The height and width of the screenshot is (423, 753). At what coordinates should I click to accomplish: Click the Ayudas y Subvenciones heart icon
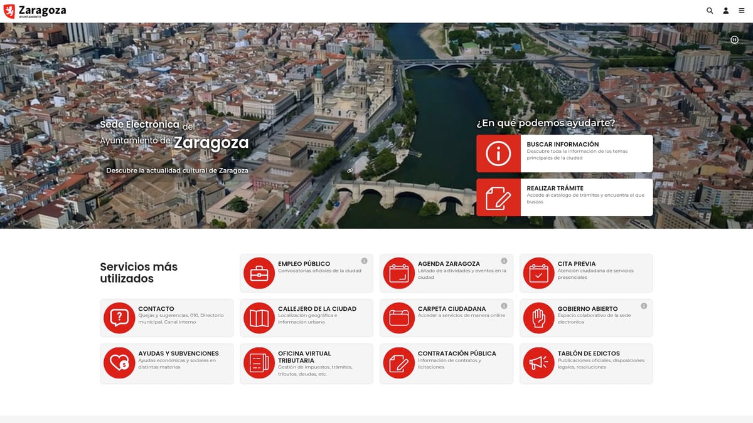pos(119,363)
